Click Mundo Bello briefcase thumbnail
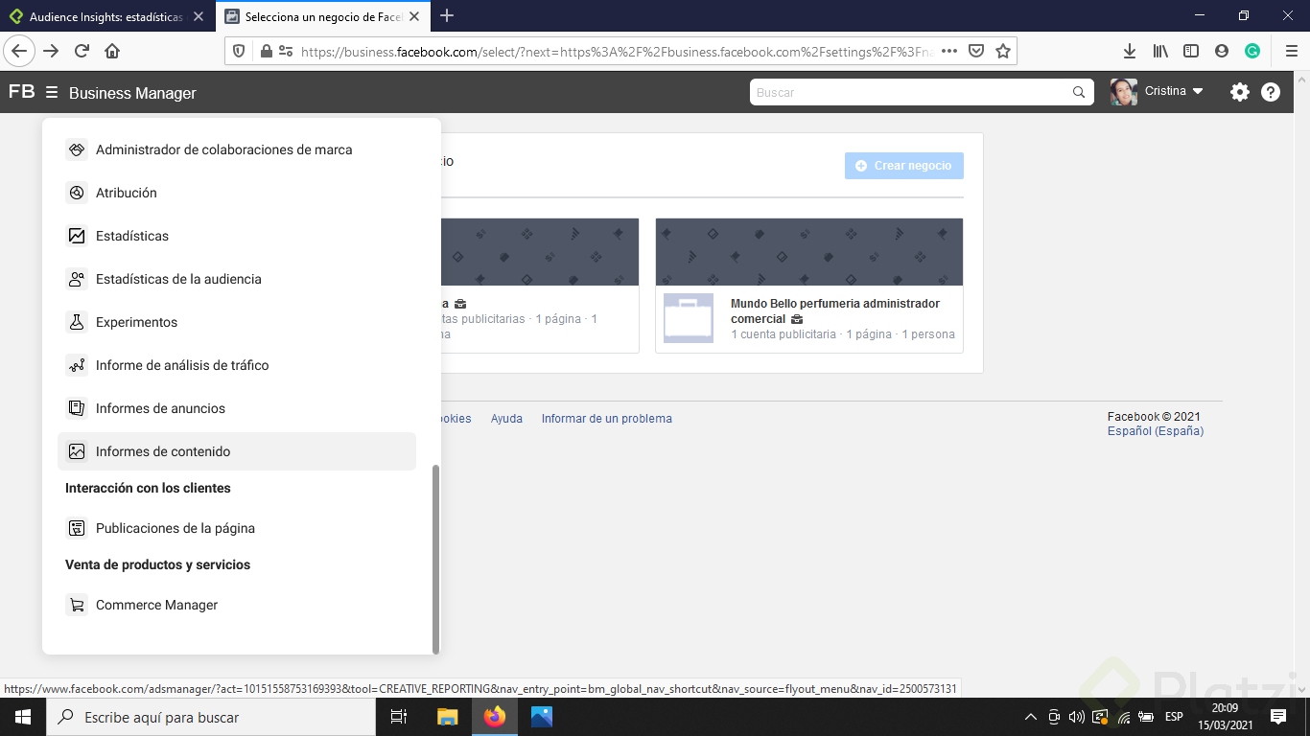 (x=689, y=318)
